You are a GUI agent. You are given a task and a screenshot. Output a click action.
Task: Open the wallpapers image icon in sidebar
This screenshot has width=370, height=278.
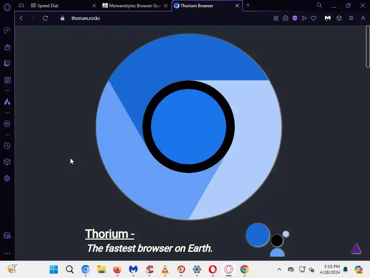click(7, 235)
